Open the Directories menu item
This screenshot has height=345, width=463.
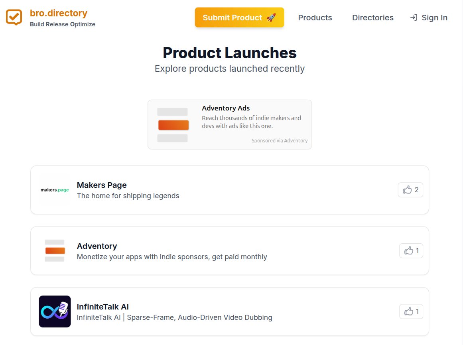(x=372, y=18)
